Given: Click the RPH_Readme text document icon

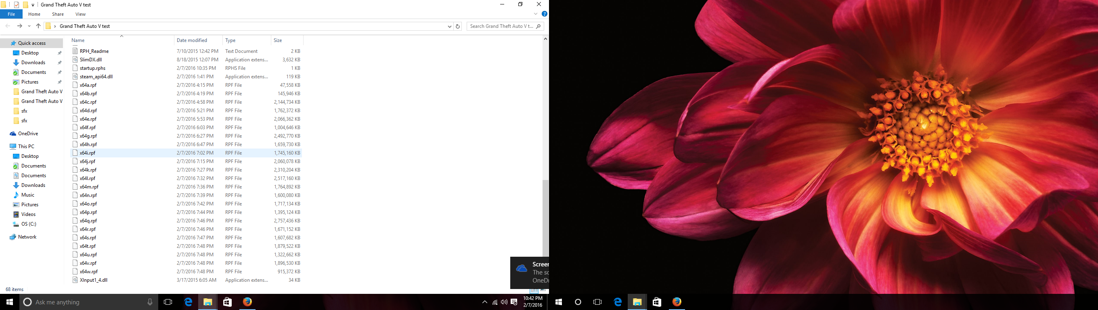Looking at the screenshot, I should point(75,51).
